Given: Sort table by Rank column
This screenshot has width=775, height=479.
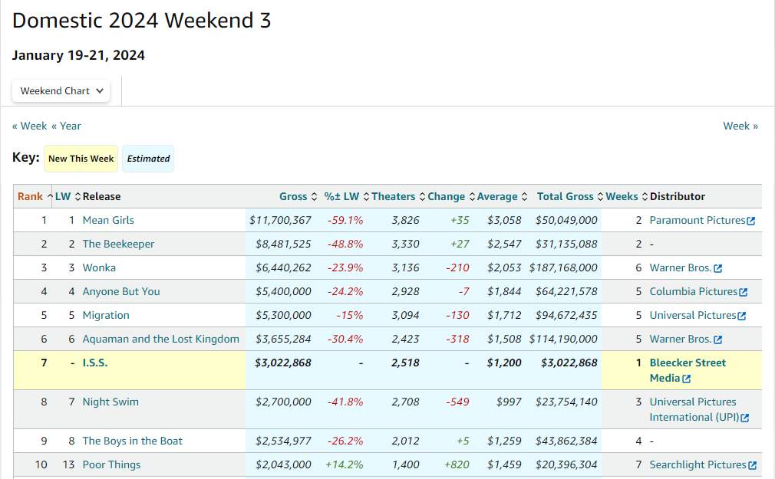Looking at the screenshot, I should pos(35,196).
